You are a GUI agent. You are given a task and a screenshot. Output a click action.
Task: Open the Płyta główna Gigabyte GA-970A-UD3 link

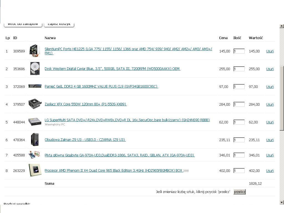(120, 155)
